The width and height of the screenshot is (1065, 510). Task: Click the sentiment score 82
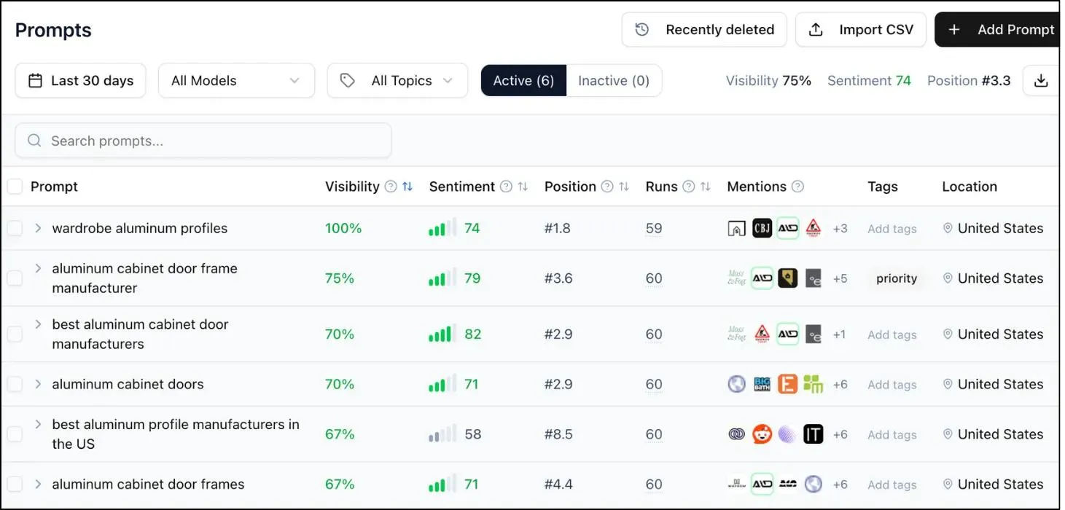tap(473, 334)
